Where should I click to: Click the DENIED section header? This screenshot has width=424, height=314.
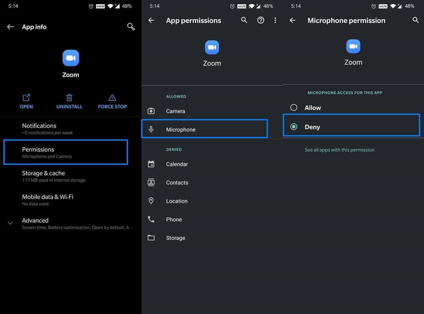(174, 150)
